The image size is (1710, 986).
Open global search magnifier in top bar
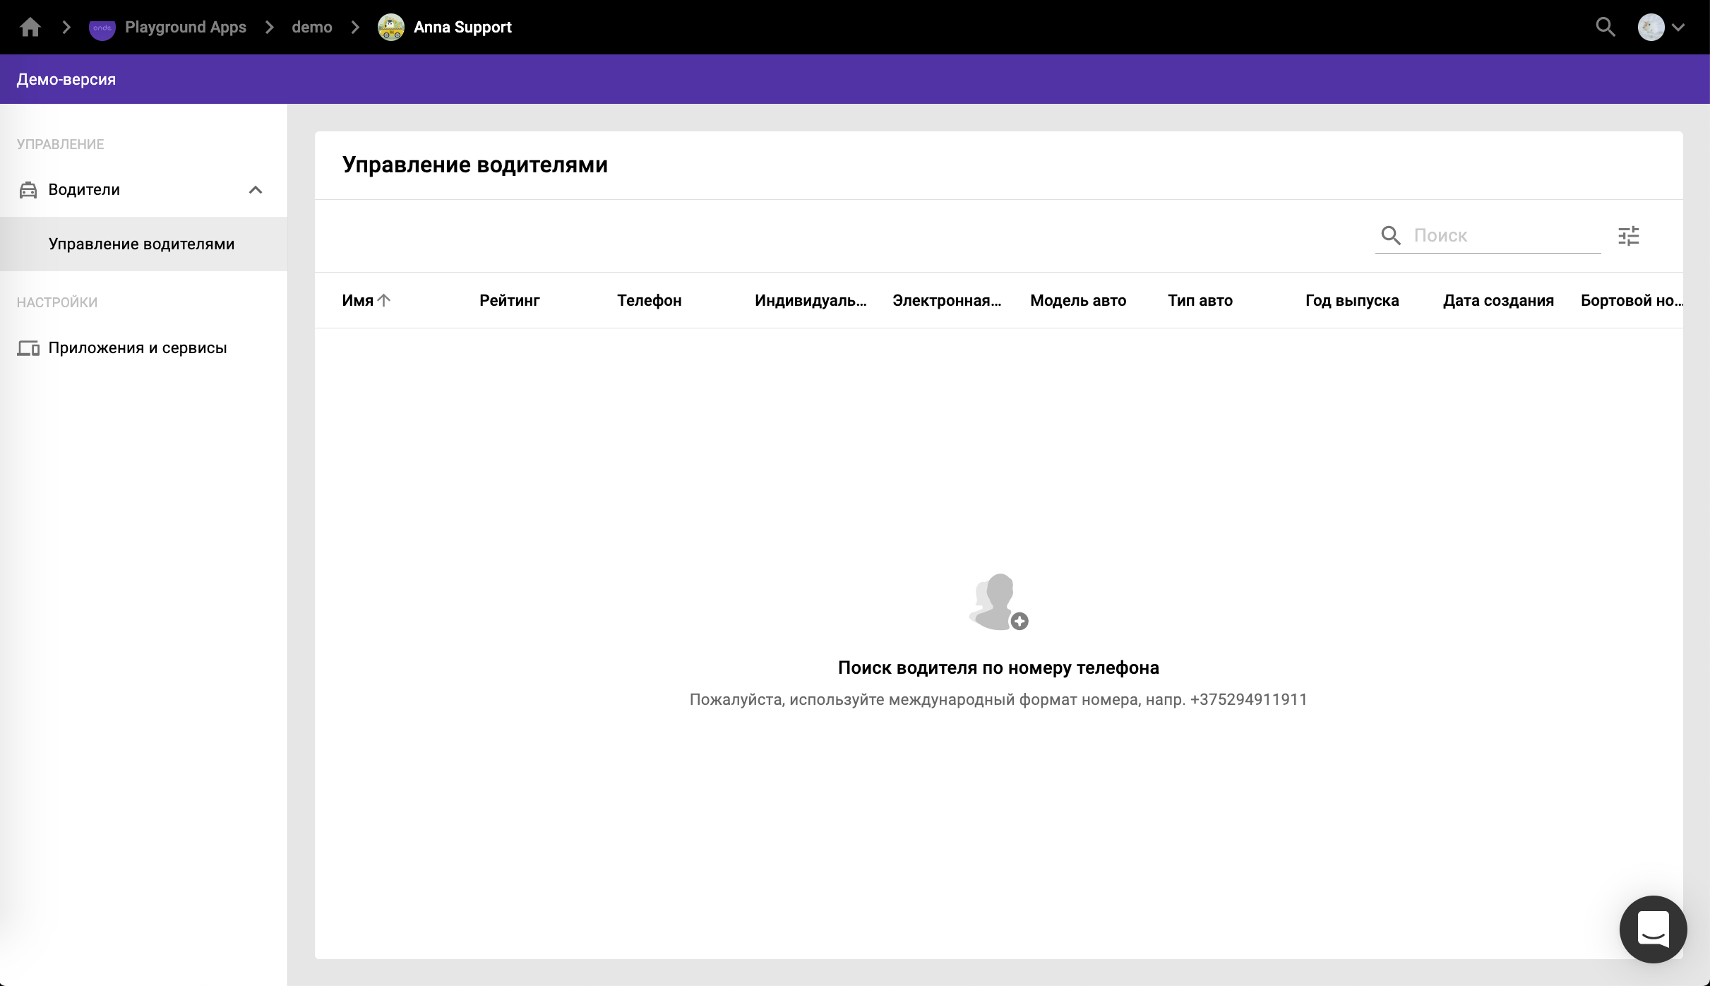point(1605,27)
